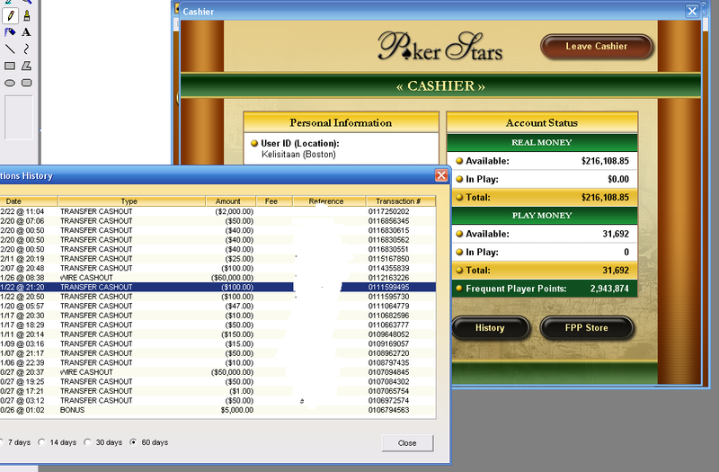The width and height of the screenshot is (719, 472).
Task: Click the ($47.00) transfer cashout amount
Action: pos(239,306)
